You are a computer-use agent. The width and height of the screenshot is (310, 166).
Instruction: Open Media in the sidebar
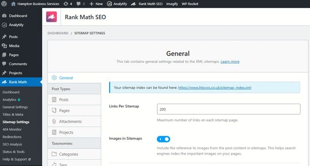pyautogui.click(x=14, y=46)
